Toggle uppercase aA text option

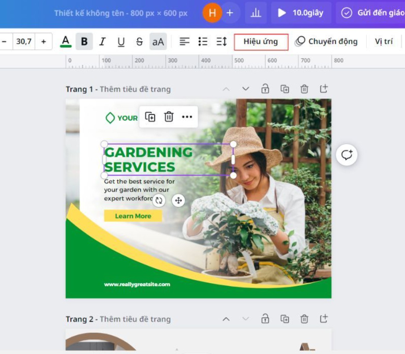click(158, 42)
